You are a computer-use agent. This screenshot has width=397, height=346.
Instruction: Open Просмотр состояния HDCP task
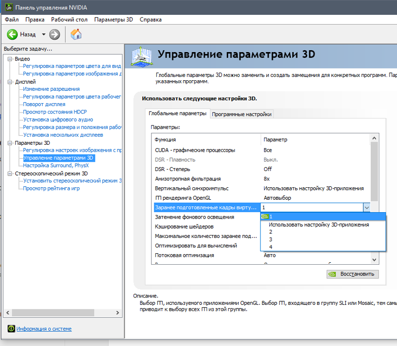tap(55, 112)
